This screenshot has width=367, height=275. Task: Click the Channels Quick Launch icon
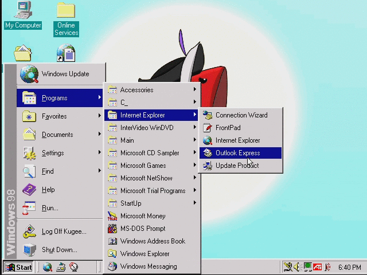[x=74, y=268]
